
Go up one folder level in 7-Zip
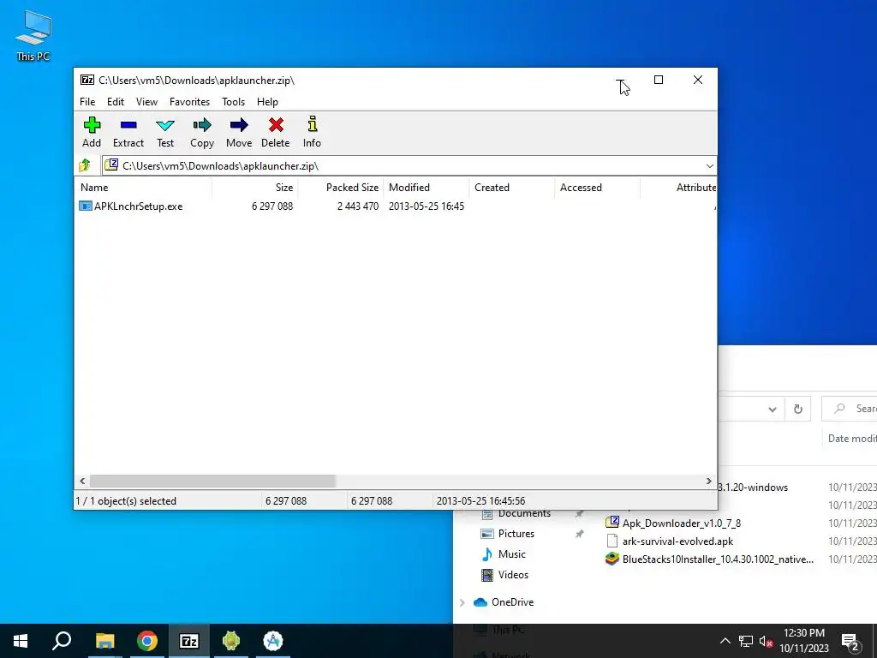pyautogui.click(x=85, y=165)
